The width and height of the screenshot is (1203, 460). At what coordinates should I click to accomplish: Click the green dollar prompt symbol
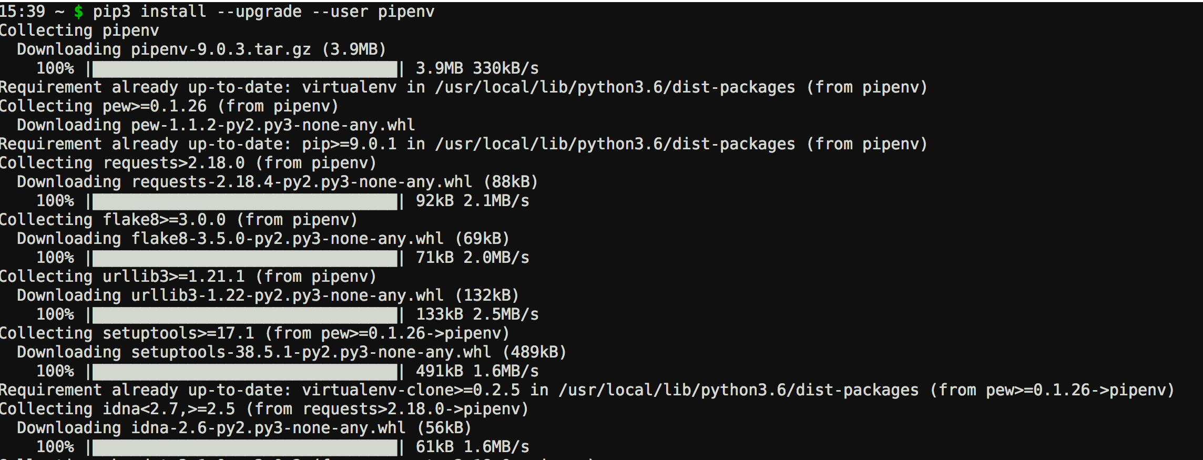click(78, 12)
